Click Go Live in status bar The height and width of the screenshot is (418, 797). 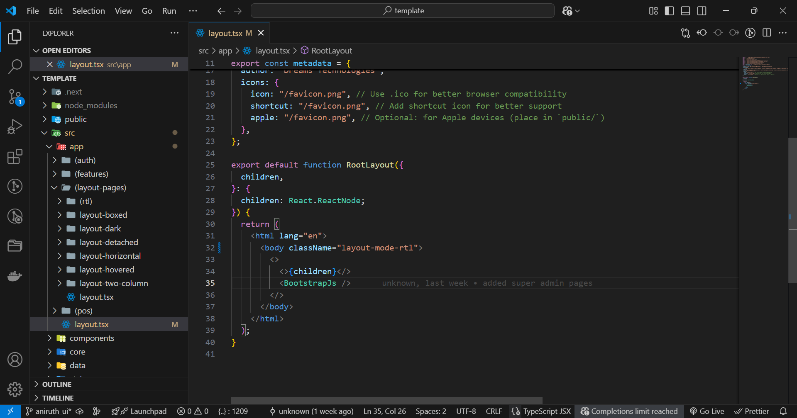click(707, 411)
